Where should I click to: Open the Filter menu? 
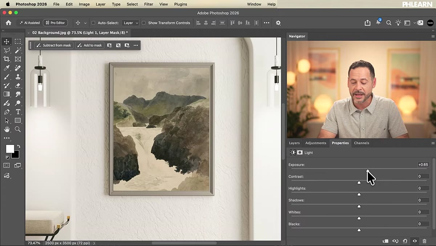point(149,4)
